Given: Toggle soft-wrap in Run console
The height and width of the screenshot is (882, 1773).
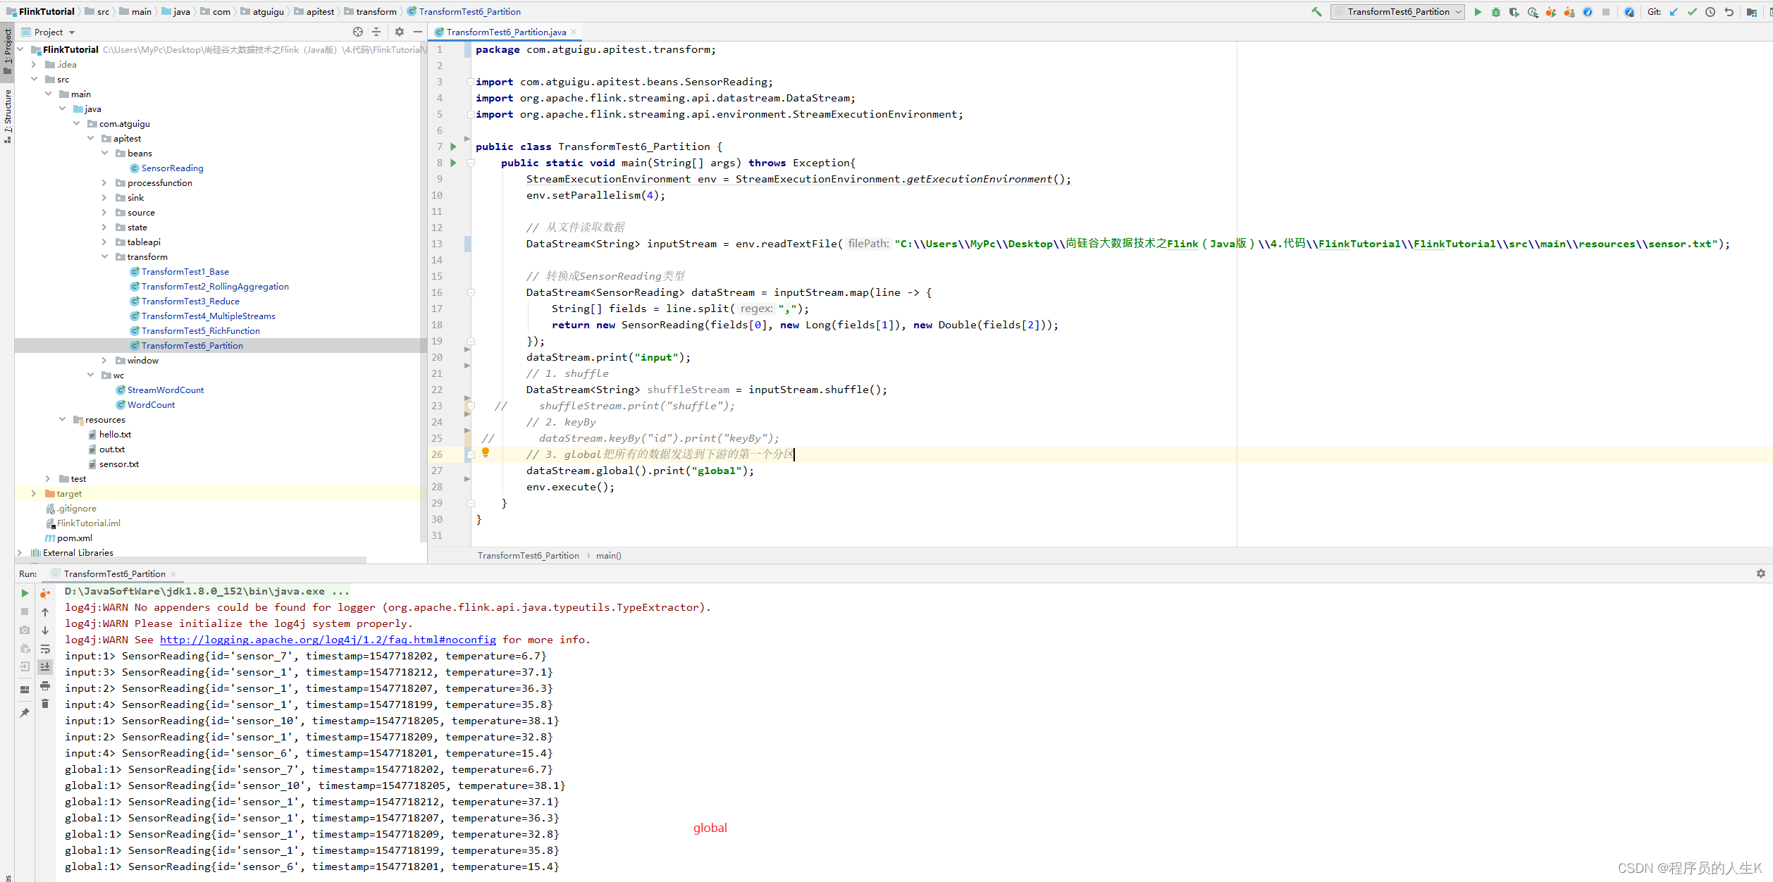Looking at the screenshot, I should coord(45,649).
